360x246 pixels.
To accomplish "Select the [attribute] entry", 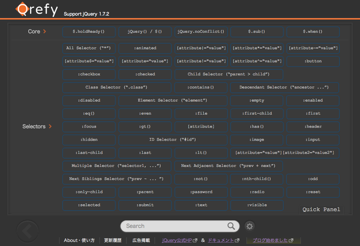I will pyautogui.click(x=201, y=126).
